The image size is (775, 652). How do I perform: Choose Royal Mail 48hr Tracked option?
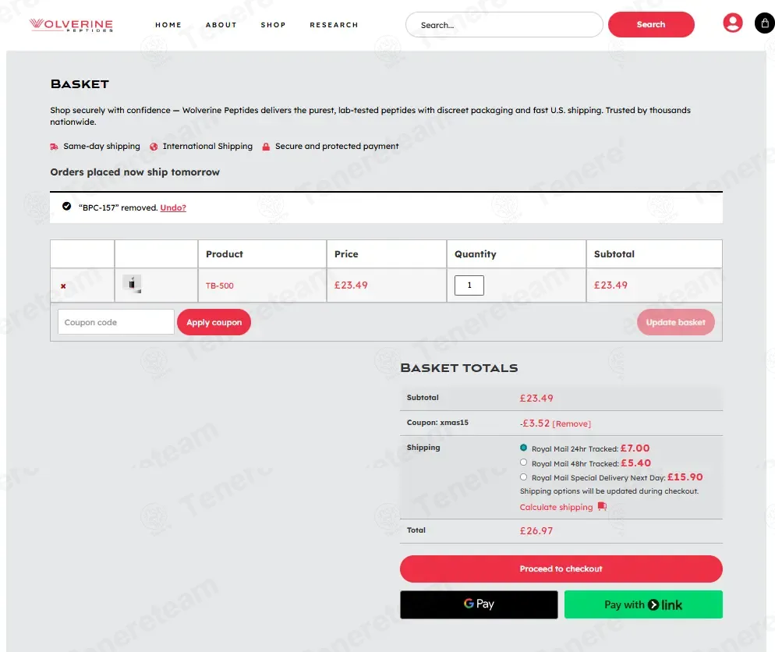(x=524, y=462)
